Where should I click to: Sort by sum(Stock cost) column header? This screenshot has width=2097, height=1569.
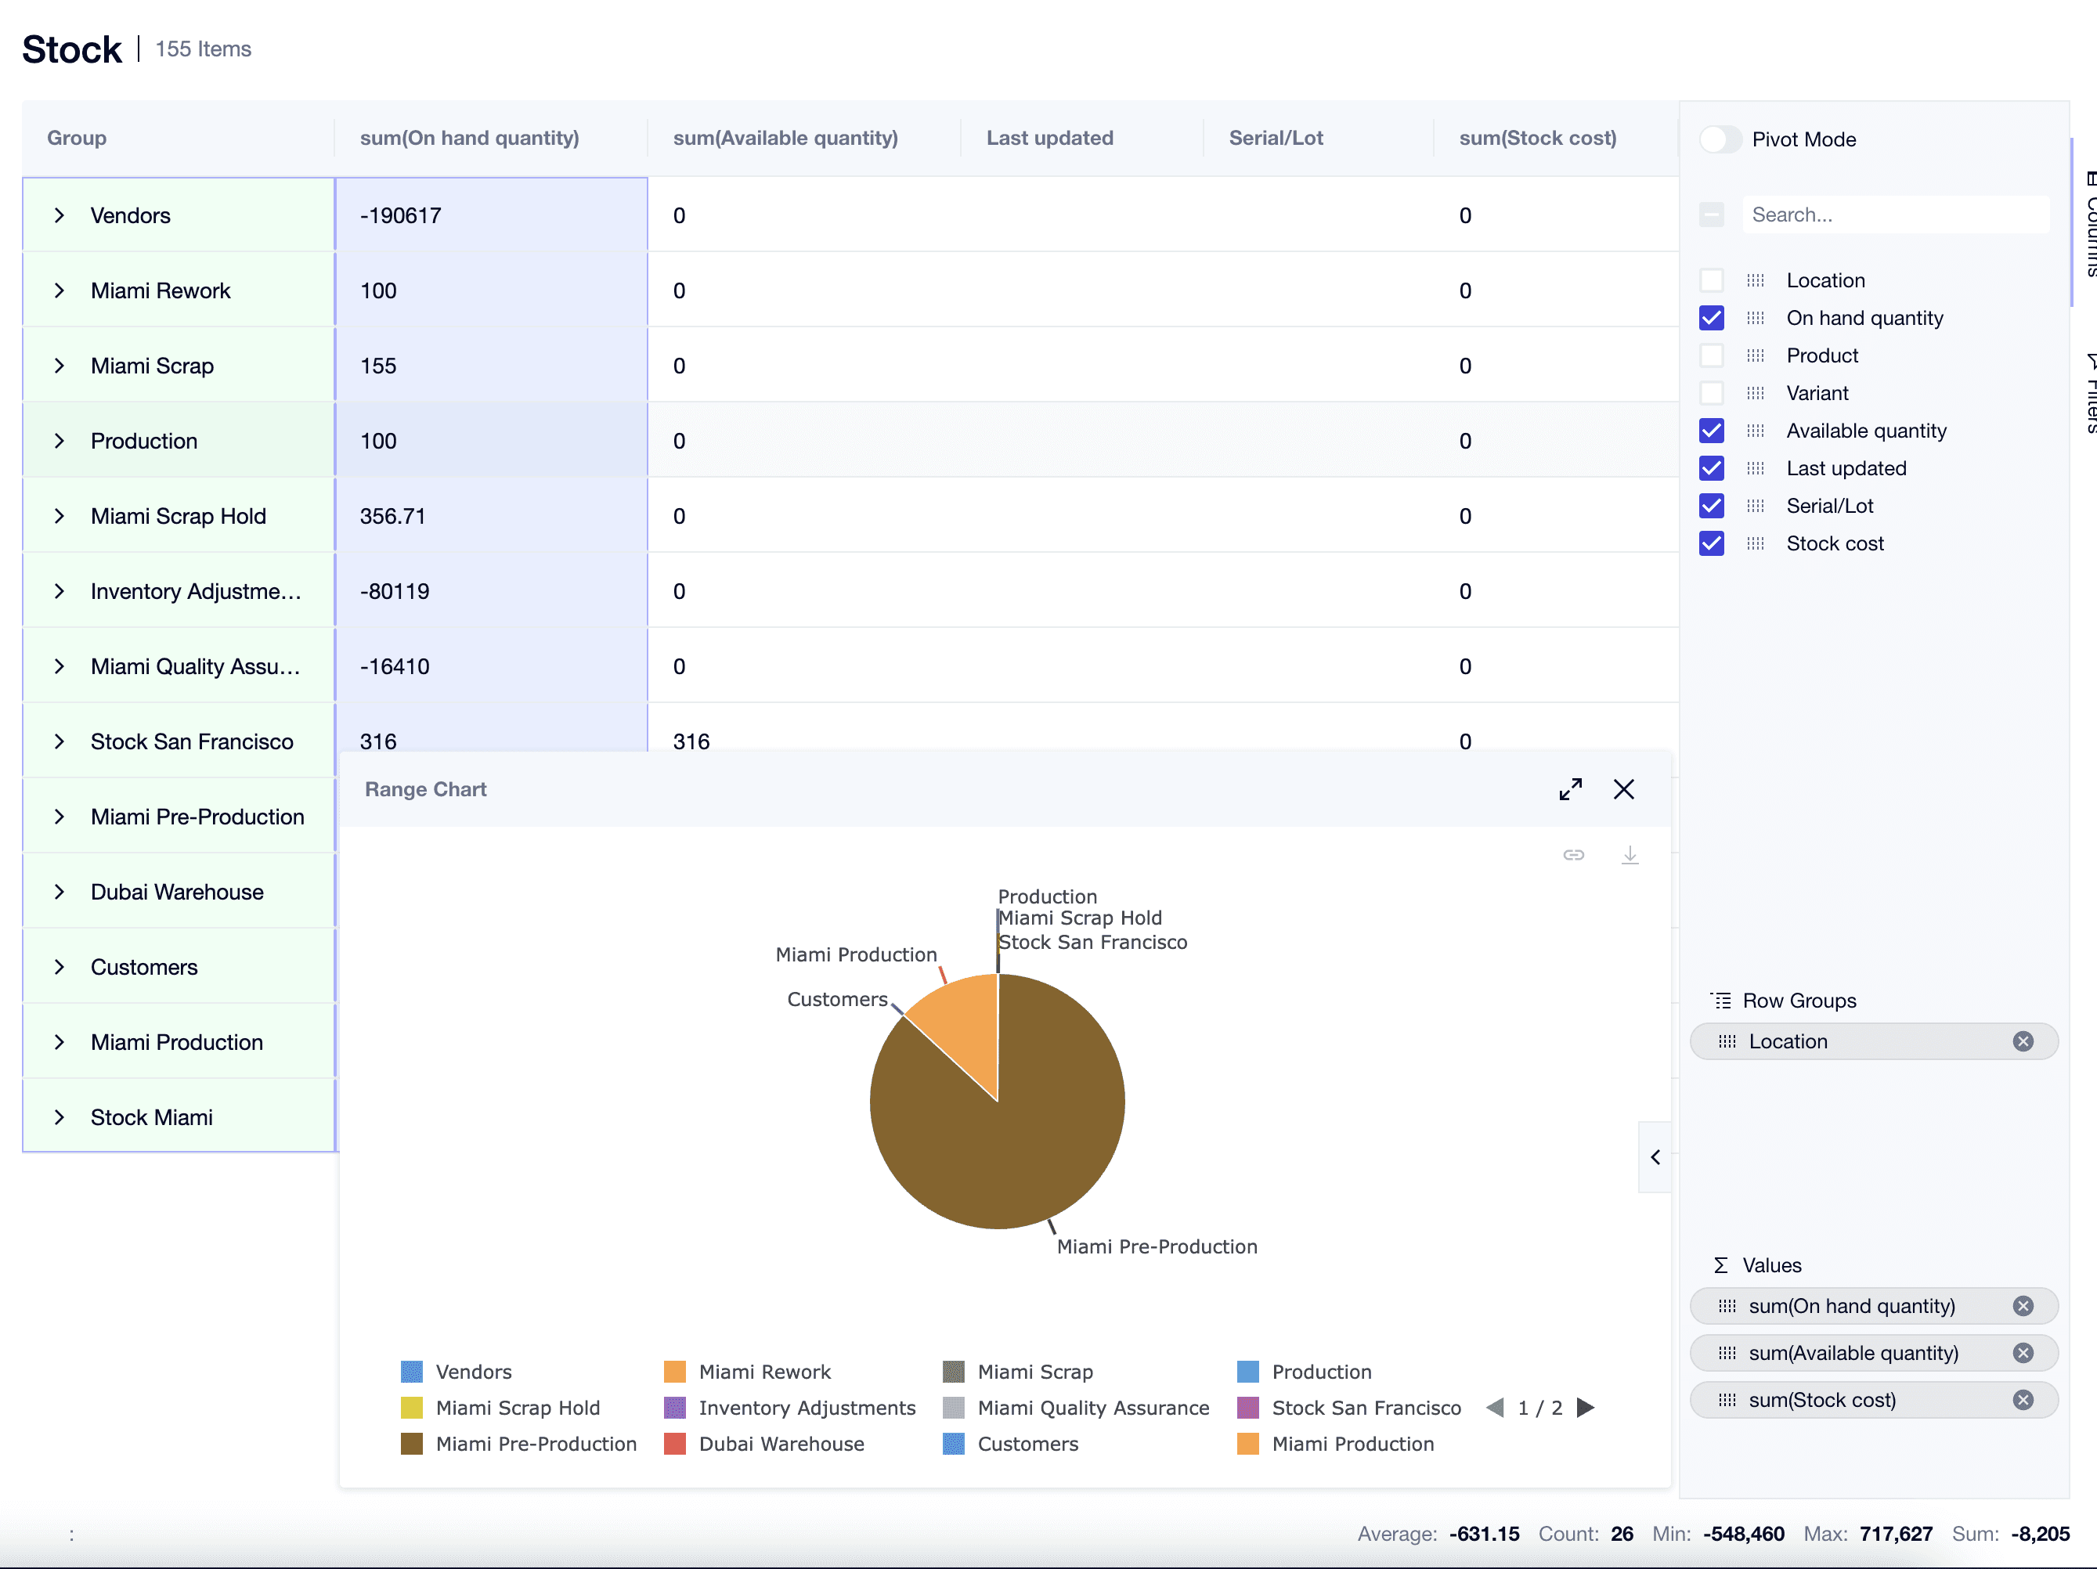(1536, 139)
